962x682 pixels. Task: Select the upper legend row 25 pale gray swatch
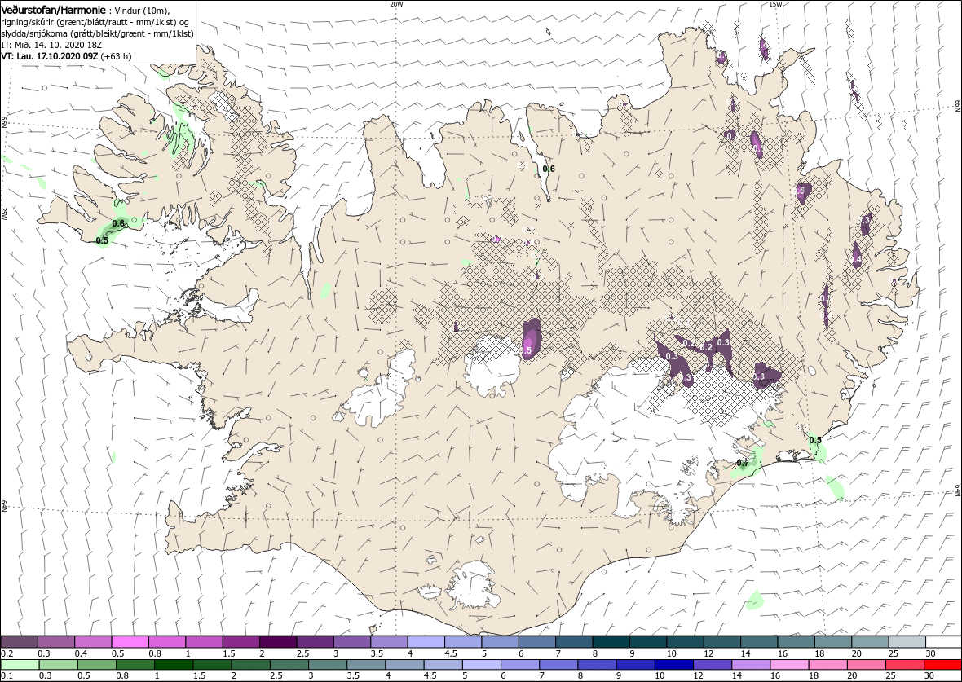(x=907, y=641)
